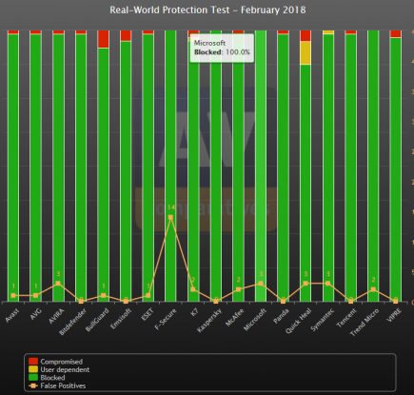Viewport: 414px width, 395px height.
Task: Click the Emsisoft axis label
Action: coord(121,319)
